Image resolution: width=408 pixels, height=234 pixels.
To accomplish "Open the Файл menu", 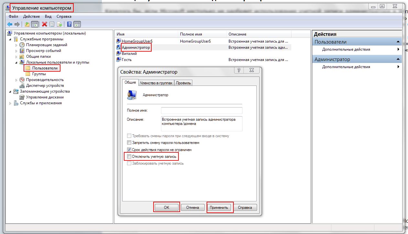I will (x=14, y=16).
